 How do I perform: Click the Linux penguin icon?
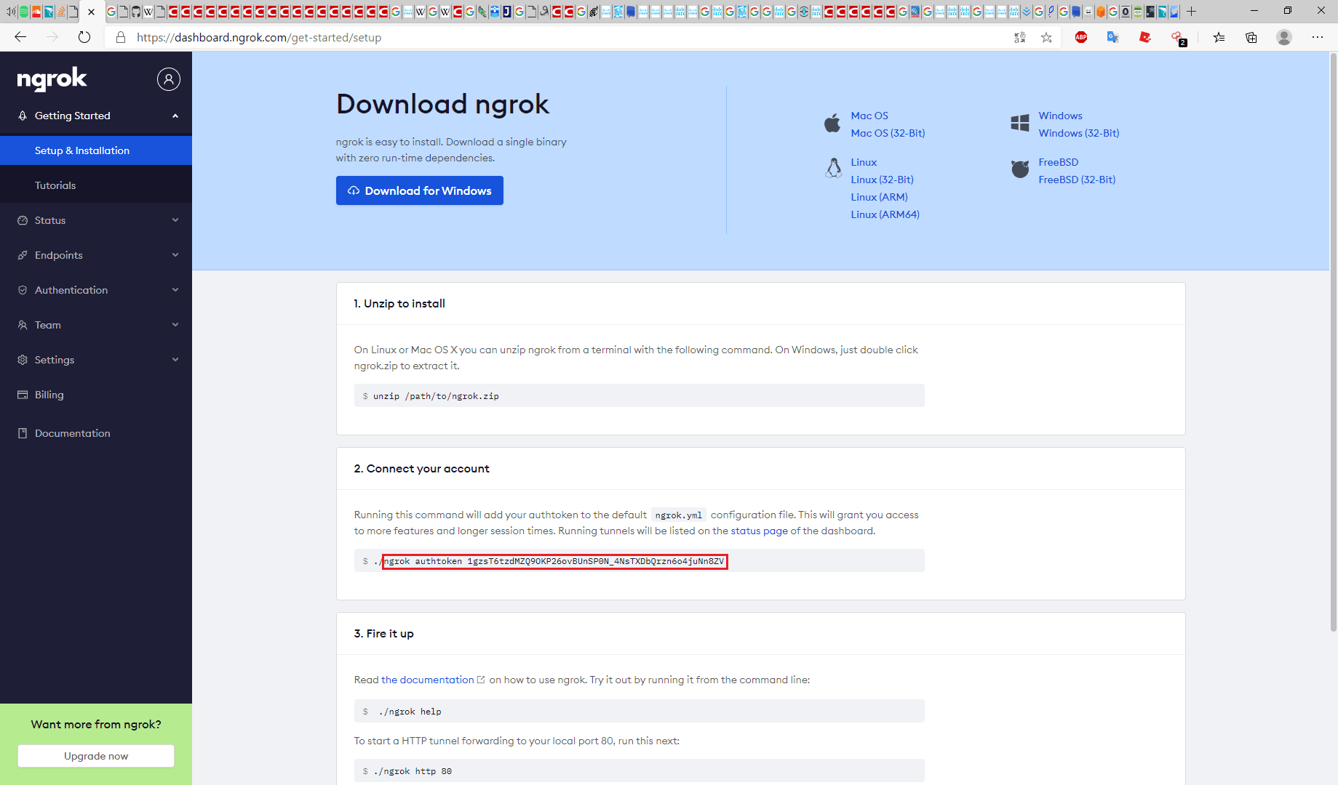pos(834,168)
